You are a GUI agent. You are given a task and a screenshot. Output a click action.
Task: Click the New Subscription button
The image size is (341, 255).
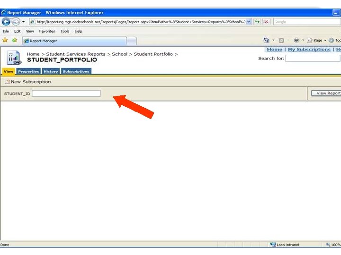(27, 82)
